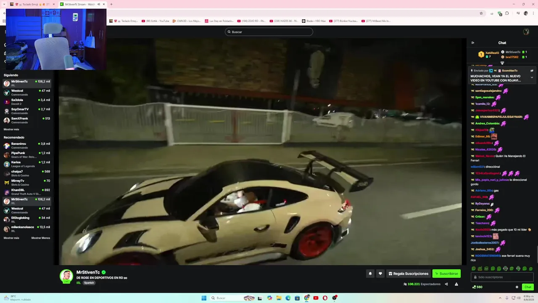Expand the pinned chat message chevron
538x303 pixels.
pyautogui.click(x=532, y=77)
